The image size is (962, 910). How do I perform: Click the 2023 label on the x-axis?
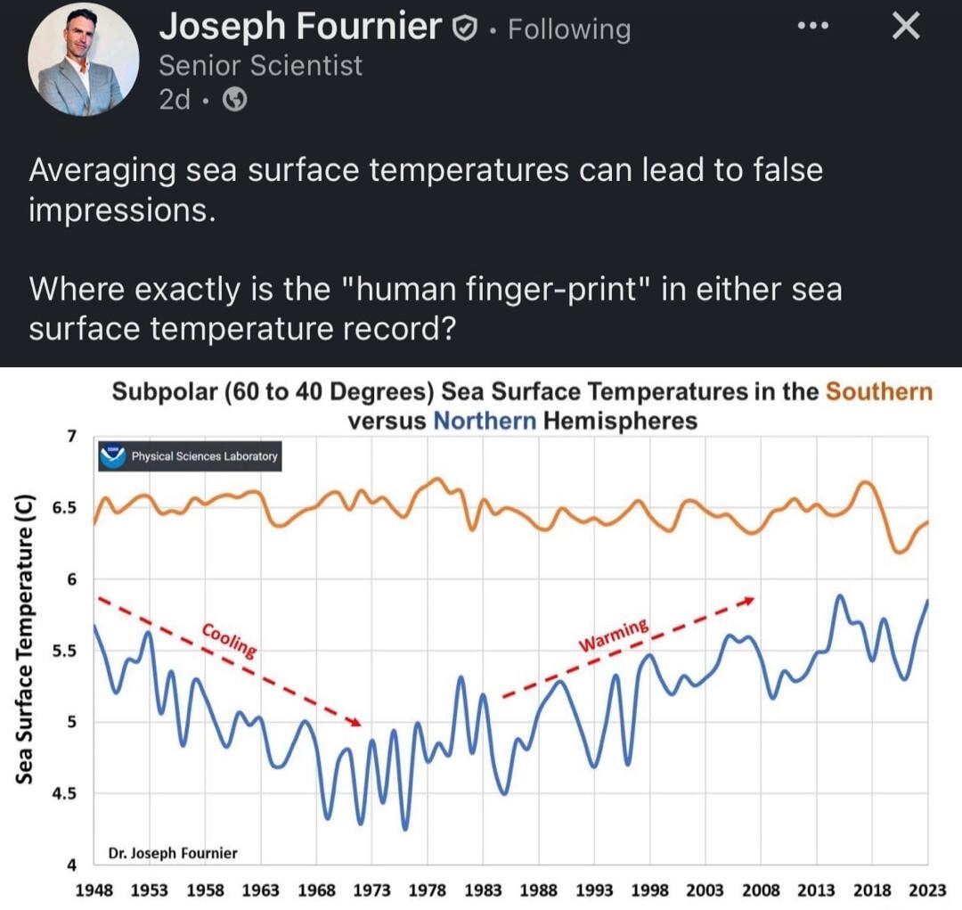[926, 890]
